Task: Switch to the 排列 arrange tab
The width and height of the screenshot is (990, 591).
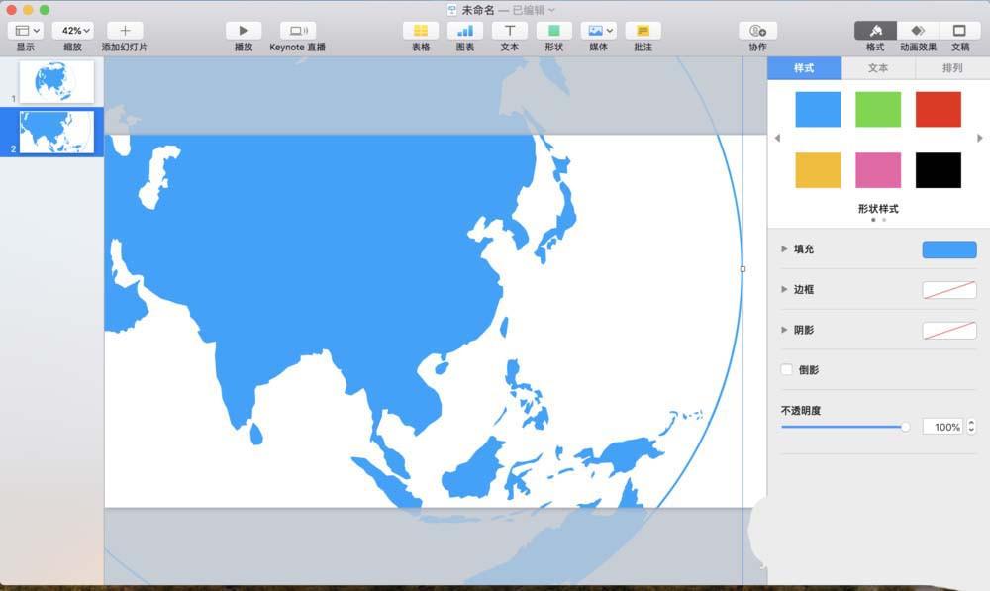Action: pos(951,67)
